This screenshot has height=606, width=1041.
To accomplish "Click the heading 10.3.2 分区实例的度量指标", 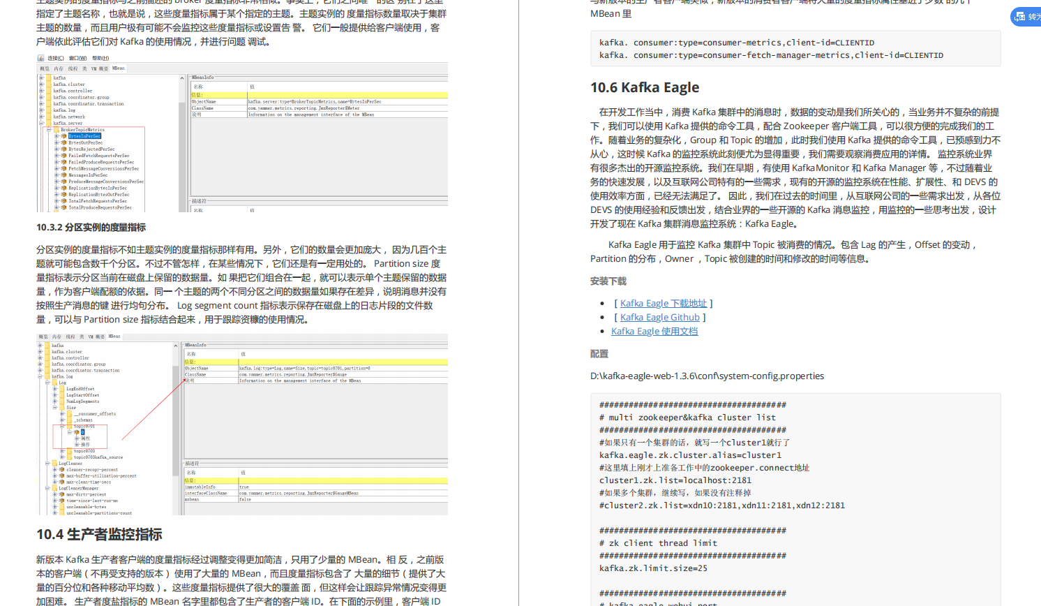I will tap(91, 228).
